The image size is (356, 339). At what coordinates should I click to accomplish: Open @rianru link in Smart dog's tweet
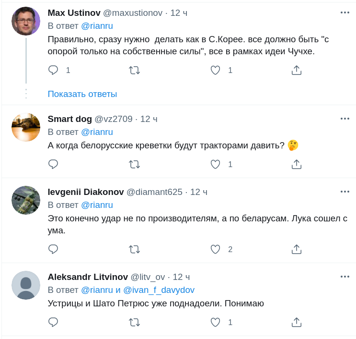tap(97, 132)
